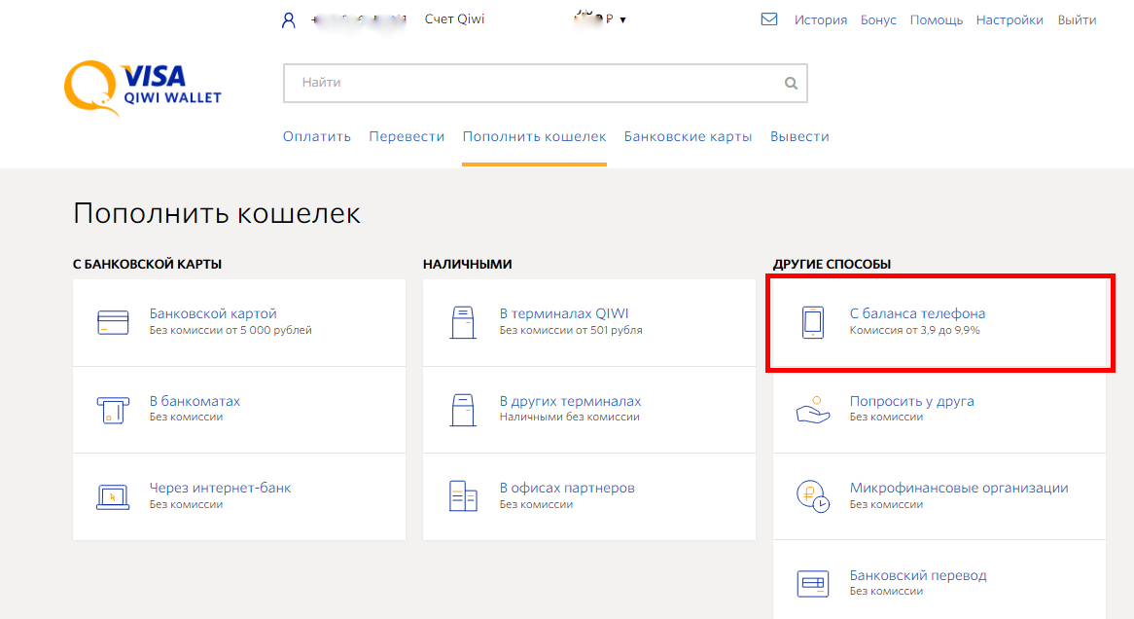The image size is (1134, 619).
Task: Click the microfinance ruble clock icon
Action: pyautogui.click(x=812, y=496)
